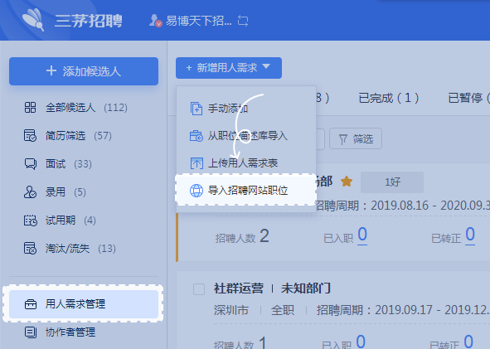Click 招聘周期 2019.08.16 date text
Image resolution: width=490 pixels, height=349 pixels.
[x=402, y=206]
